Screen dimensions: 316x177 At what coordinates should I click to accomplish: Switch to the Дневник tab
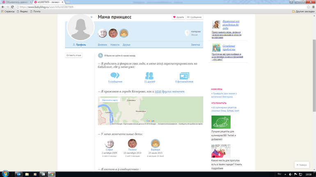[x=102, y=45]
